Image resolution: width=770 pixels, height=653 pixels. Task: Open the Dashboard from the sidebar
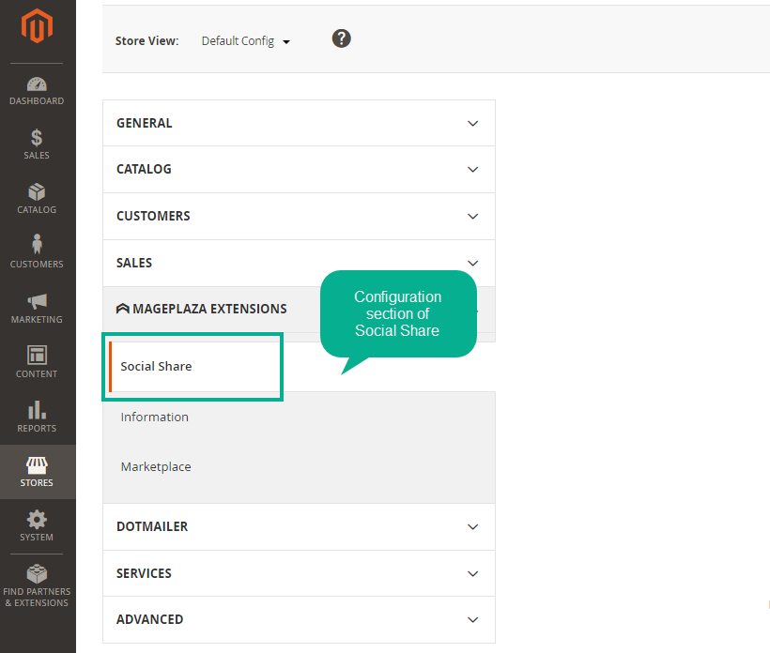tap(37, 91)
